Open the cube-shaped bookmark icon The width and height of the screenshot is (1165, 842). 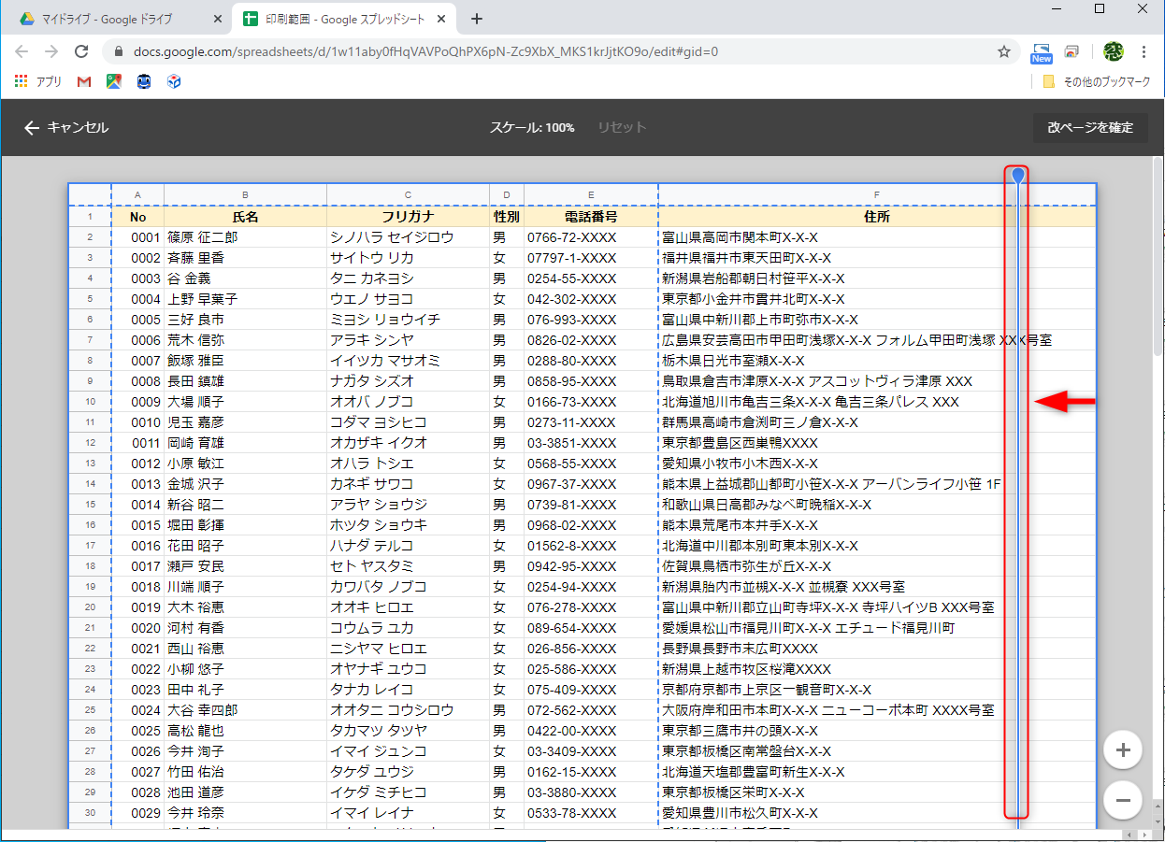click(x=172, y=81)
